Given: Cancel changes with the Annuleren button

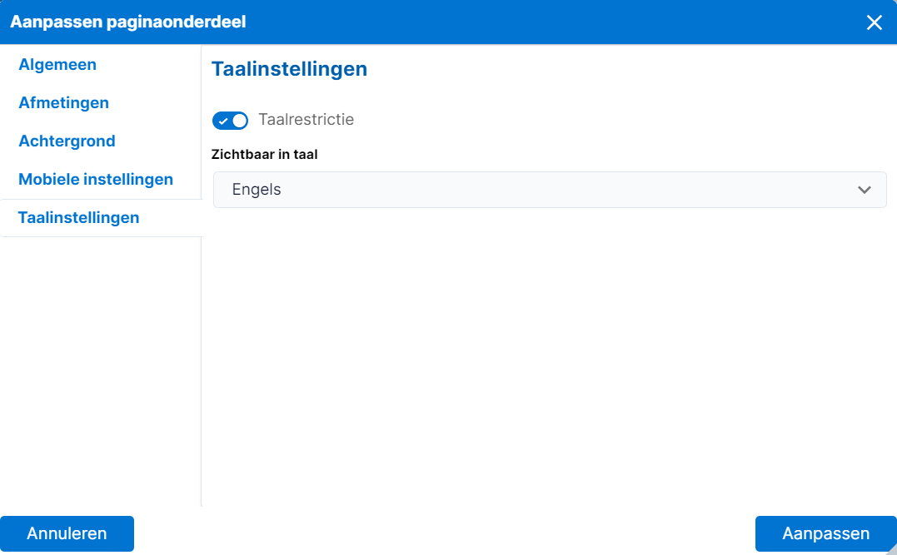Looking at the screenshot, I should point(67,534).
